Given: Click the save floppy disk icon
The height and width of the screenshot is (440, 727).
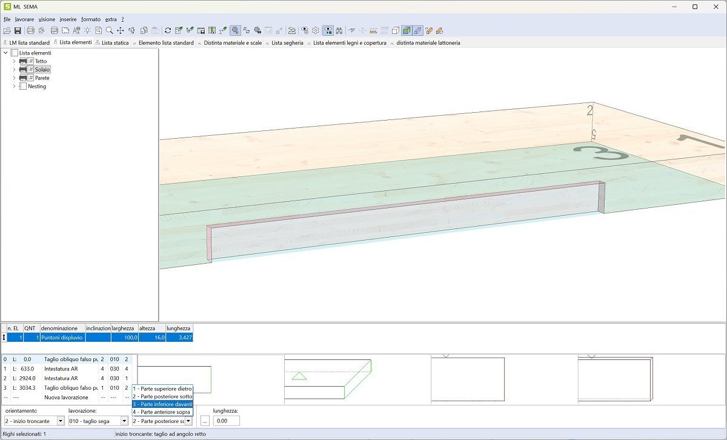Looking at the screenshot, I should point(18,30).
